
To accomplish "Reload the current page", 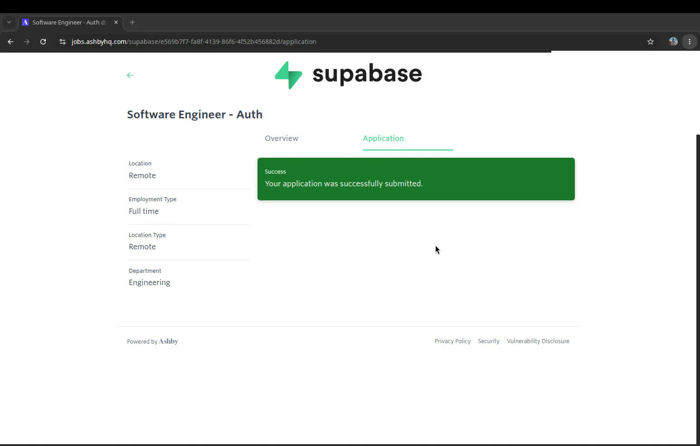I will (43, 42).
